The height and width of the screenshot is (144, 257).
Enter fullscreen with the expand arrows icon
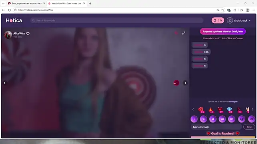[x=184, y=33]
